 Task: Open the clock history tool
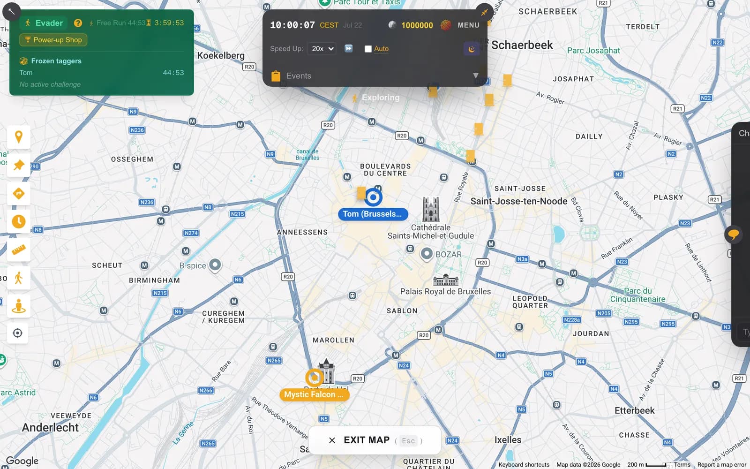(19, 221)
